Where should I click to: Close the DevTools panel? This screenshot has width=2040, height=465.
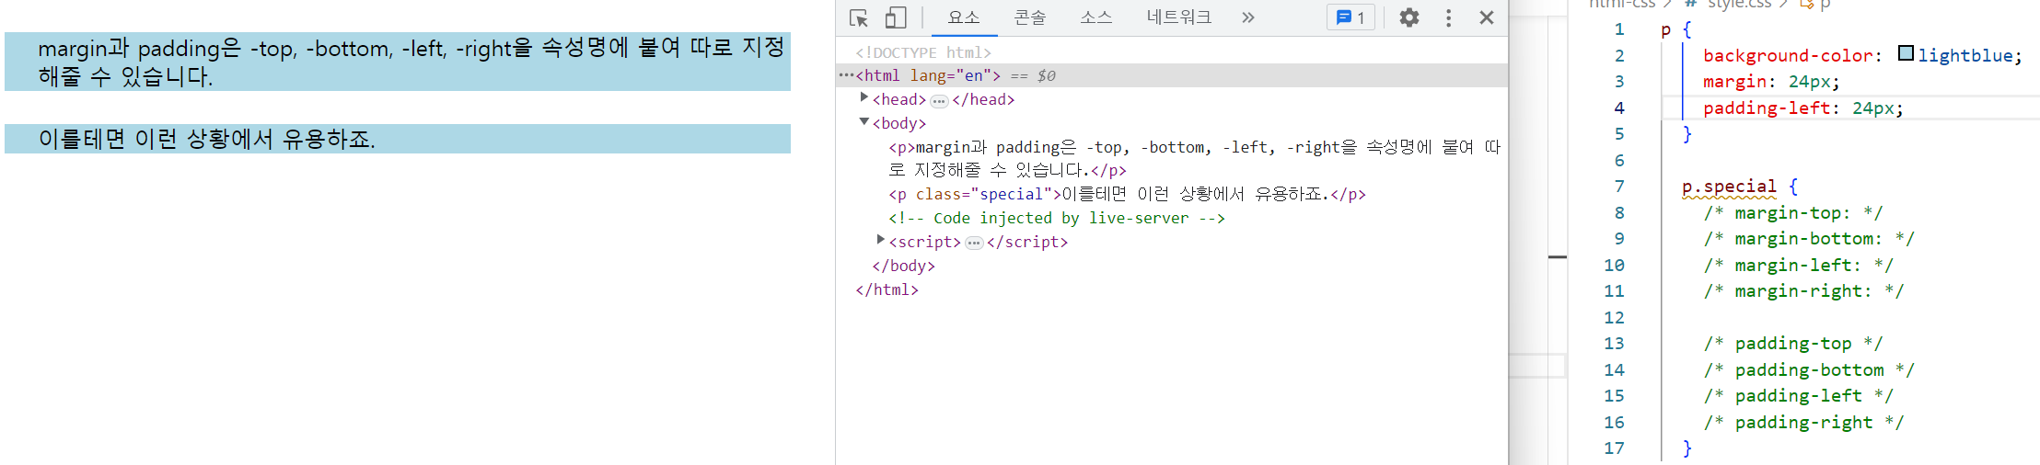(1486, 17)
